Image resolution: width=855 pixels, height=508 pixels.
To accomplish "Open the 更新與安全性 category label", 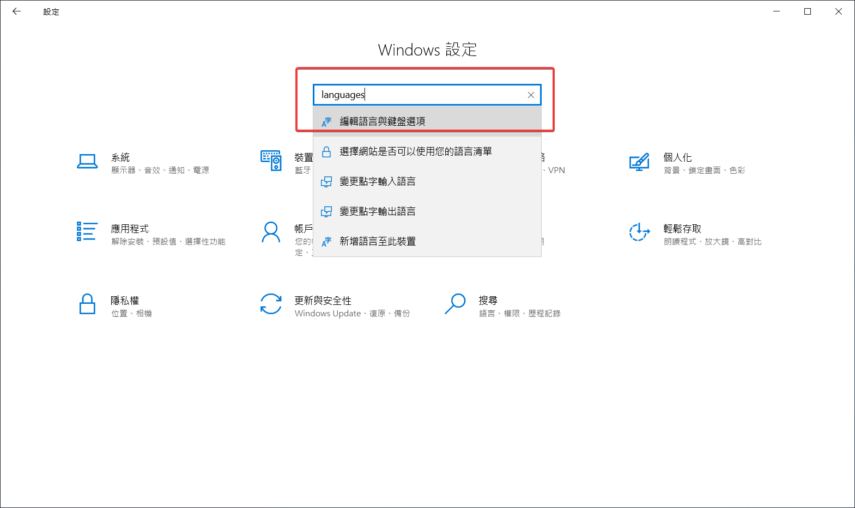I will point(323,301).
